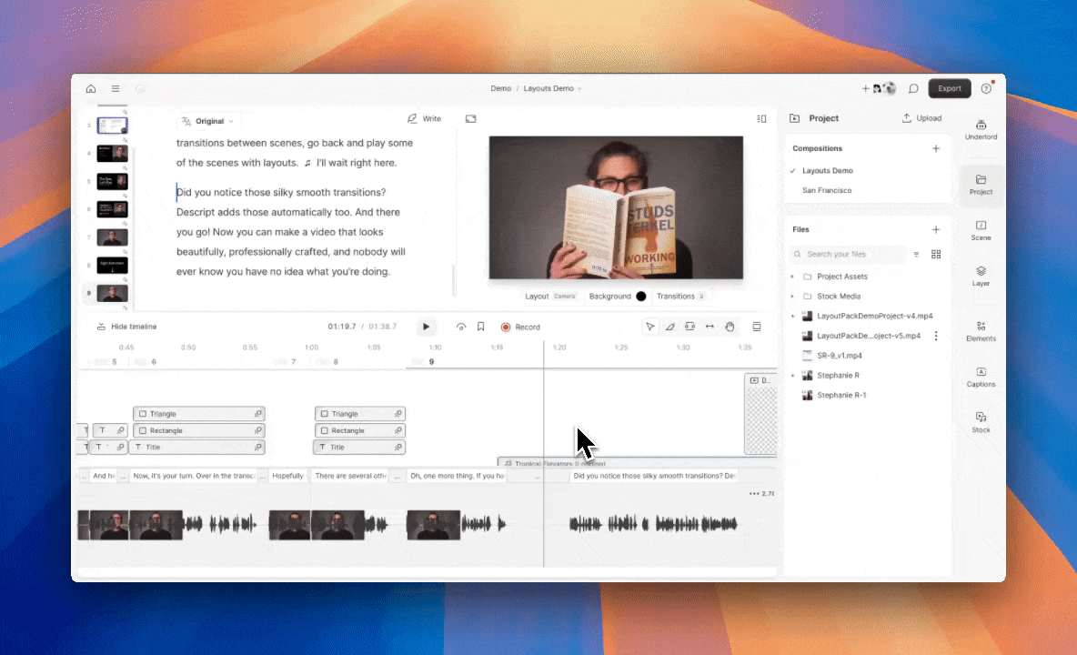Open the help question mark icon
The image size is (1077, 655).
pyautogui.click(x=986, y=88)
